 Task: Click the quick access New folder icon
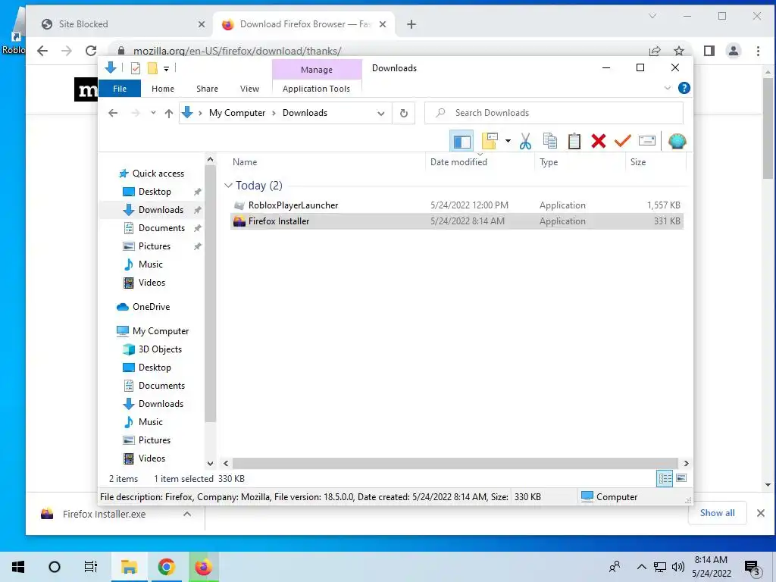pos(152,68)
